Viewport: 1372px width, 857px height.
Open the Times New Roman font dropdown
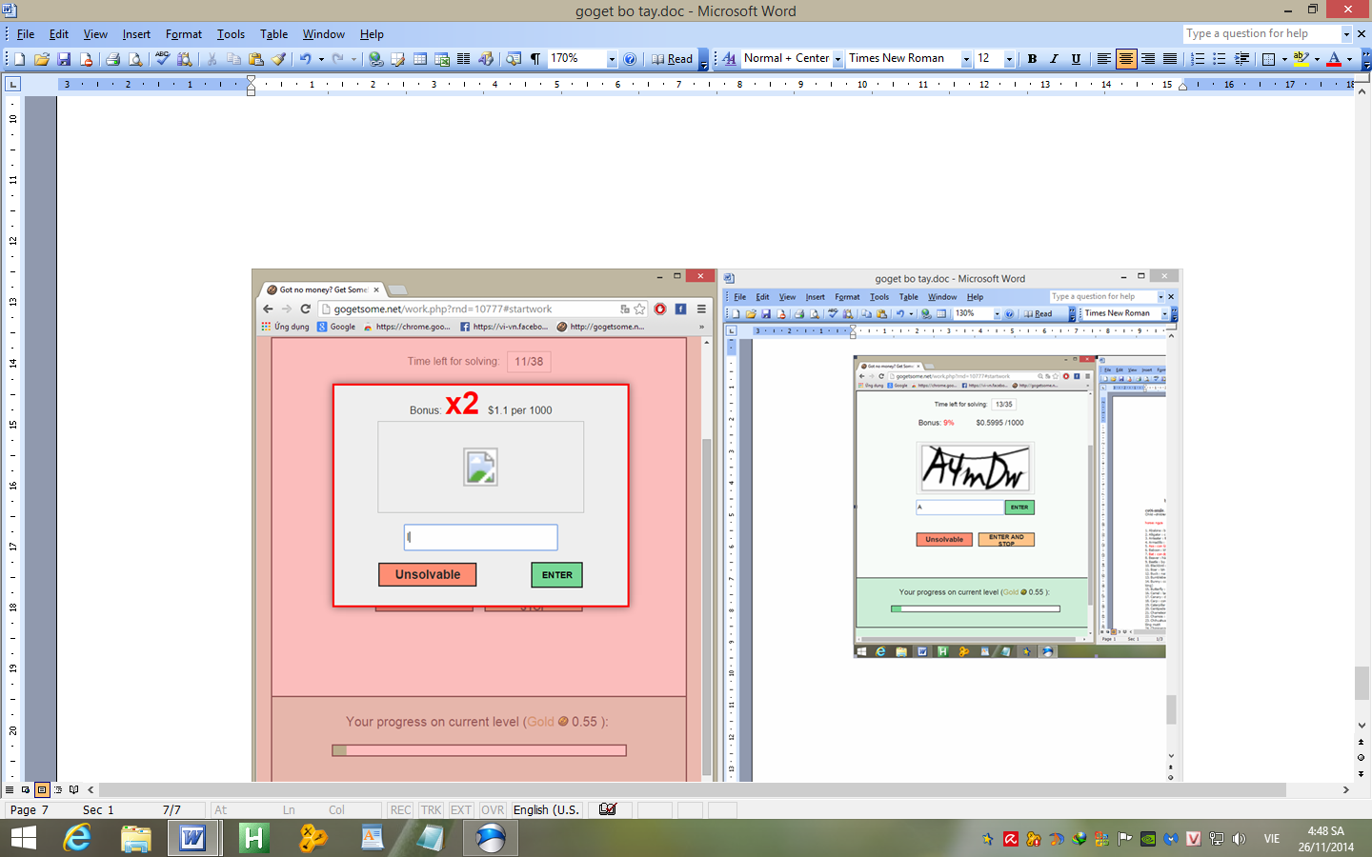[x=966, y=59]
